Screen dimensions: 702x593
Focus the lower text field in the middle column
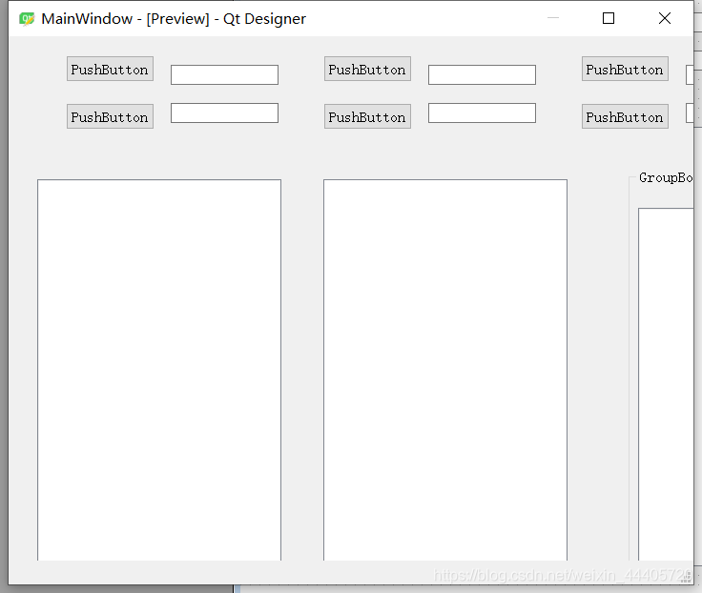point(482,113)
